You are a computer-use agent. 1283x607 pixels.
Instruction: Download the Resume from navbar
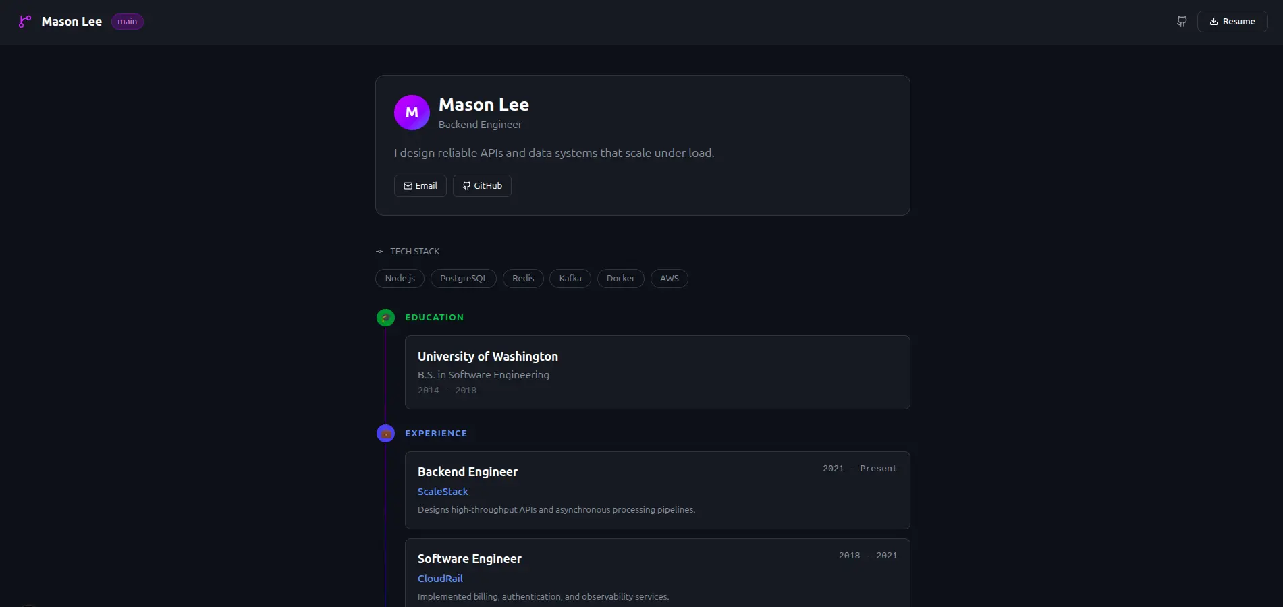1232,22
